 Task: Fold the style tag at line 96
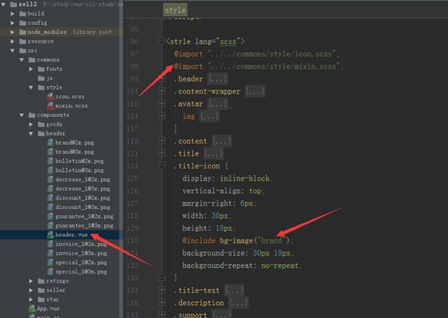click(162, 41)
